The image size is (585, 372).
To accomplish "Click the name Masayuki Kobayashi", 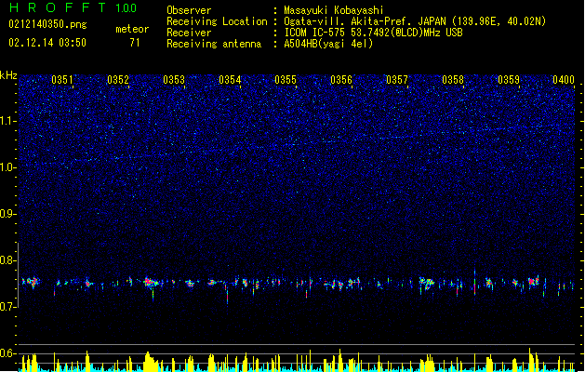I will click(x=334, y=10).
